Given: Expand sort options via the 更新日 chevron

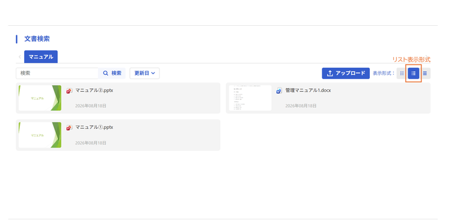Looking at the screenshot, I should [x=153, y=73].
